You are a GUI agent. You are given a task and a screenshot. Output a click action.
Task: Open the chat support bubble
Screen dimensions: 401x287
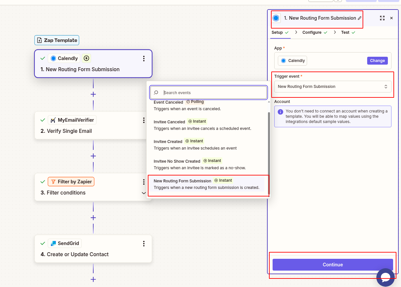click(386, 277)
